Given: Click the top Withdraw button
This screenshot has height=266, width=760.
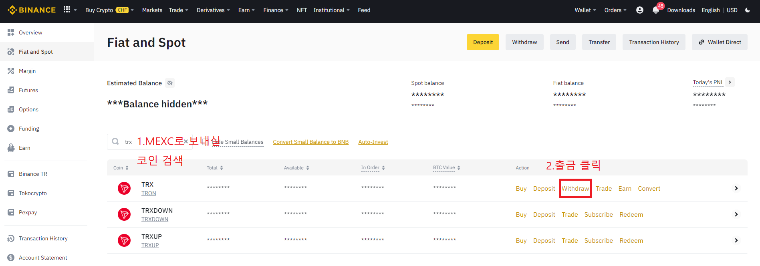Looking at the screenshot, I should pos(524,42).
